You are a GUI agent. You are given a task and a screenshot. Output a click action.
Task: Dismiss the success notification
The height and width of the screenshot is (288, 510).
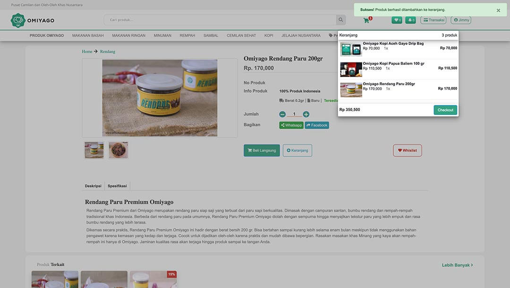(498, 10)
